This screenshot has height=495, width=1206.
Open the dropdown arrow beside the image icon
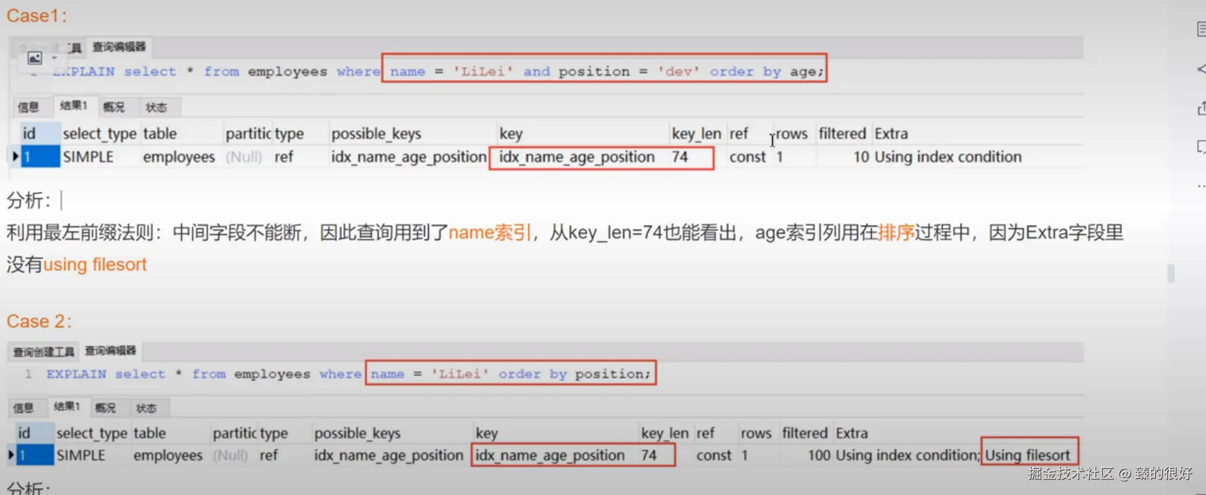click(55, 58)
